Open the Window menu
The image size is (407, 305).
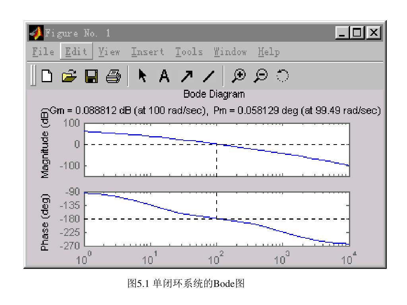point(230,52)
